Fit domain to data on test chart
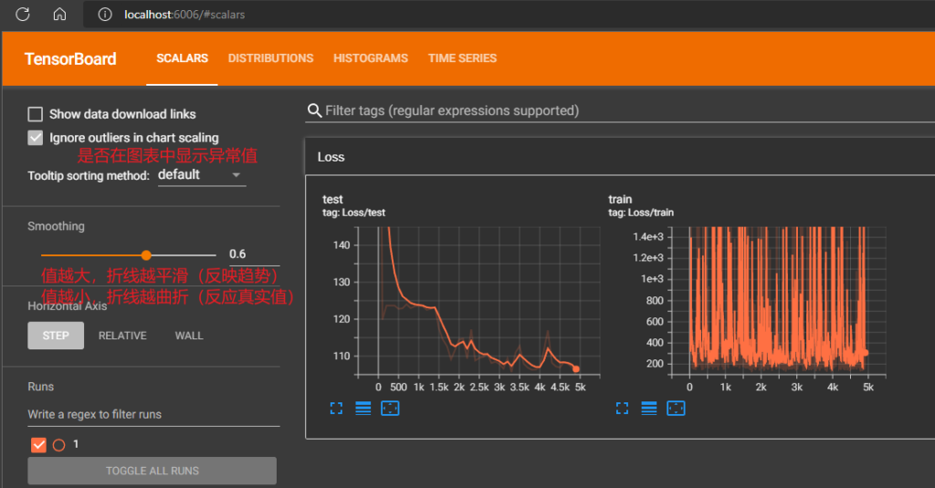The width and height of the screenshot is (935, 488). coord(390,408)
